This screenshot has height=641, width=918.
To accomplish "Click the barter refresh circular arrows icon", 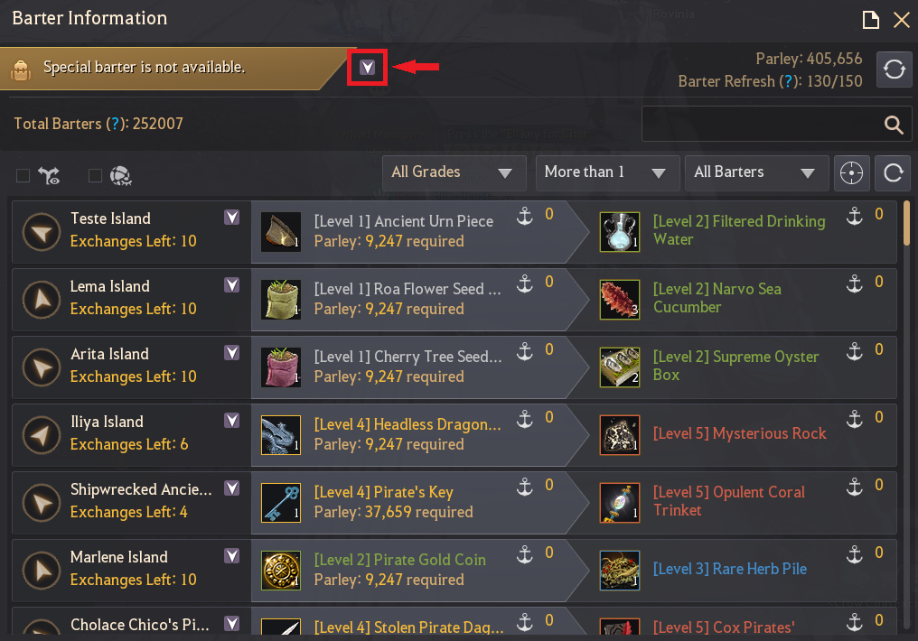I will pyautogui.click(x=894, y=70).
